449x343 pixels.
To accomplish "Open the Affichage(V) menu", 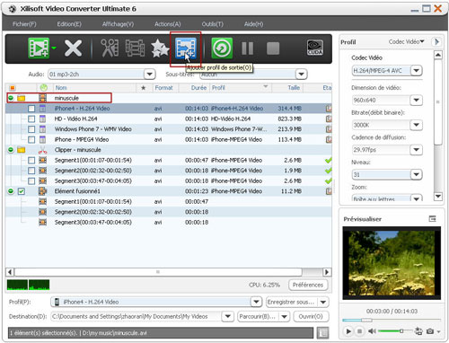I will 118,24.
